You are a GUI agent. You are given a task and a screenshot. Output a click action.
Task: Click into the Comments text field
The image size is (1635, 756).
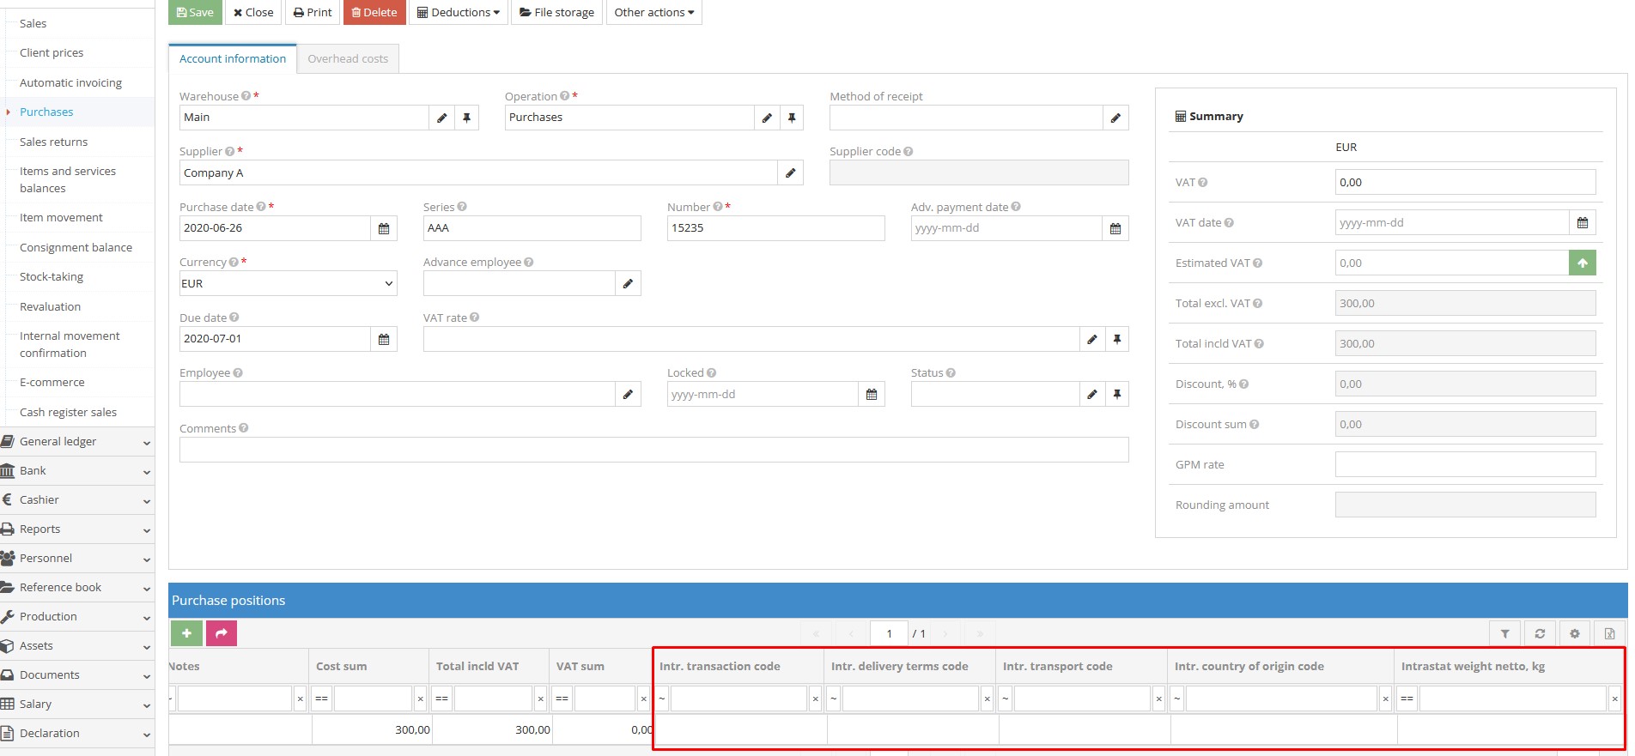pos(653,450)
